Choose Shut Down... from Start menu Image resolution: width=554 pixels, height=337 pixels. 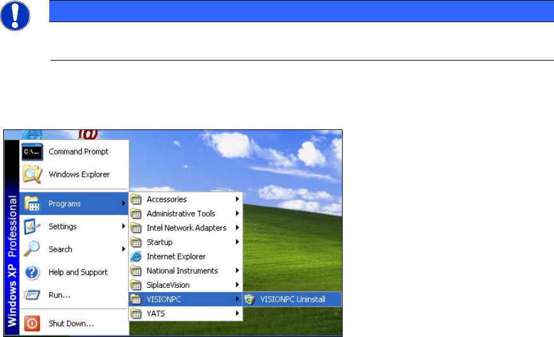(x=74, y=323)
